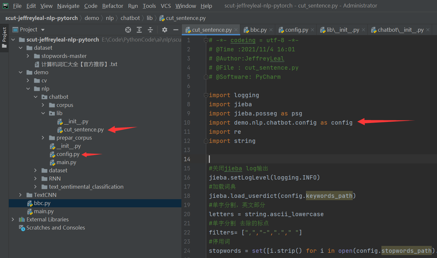The image size is (437, 258).
Task: Open the Navigate menu
Action: pyautogui.click(x=68, y=6)
